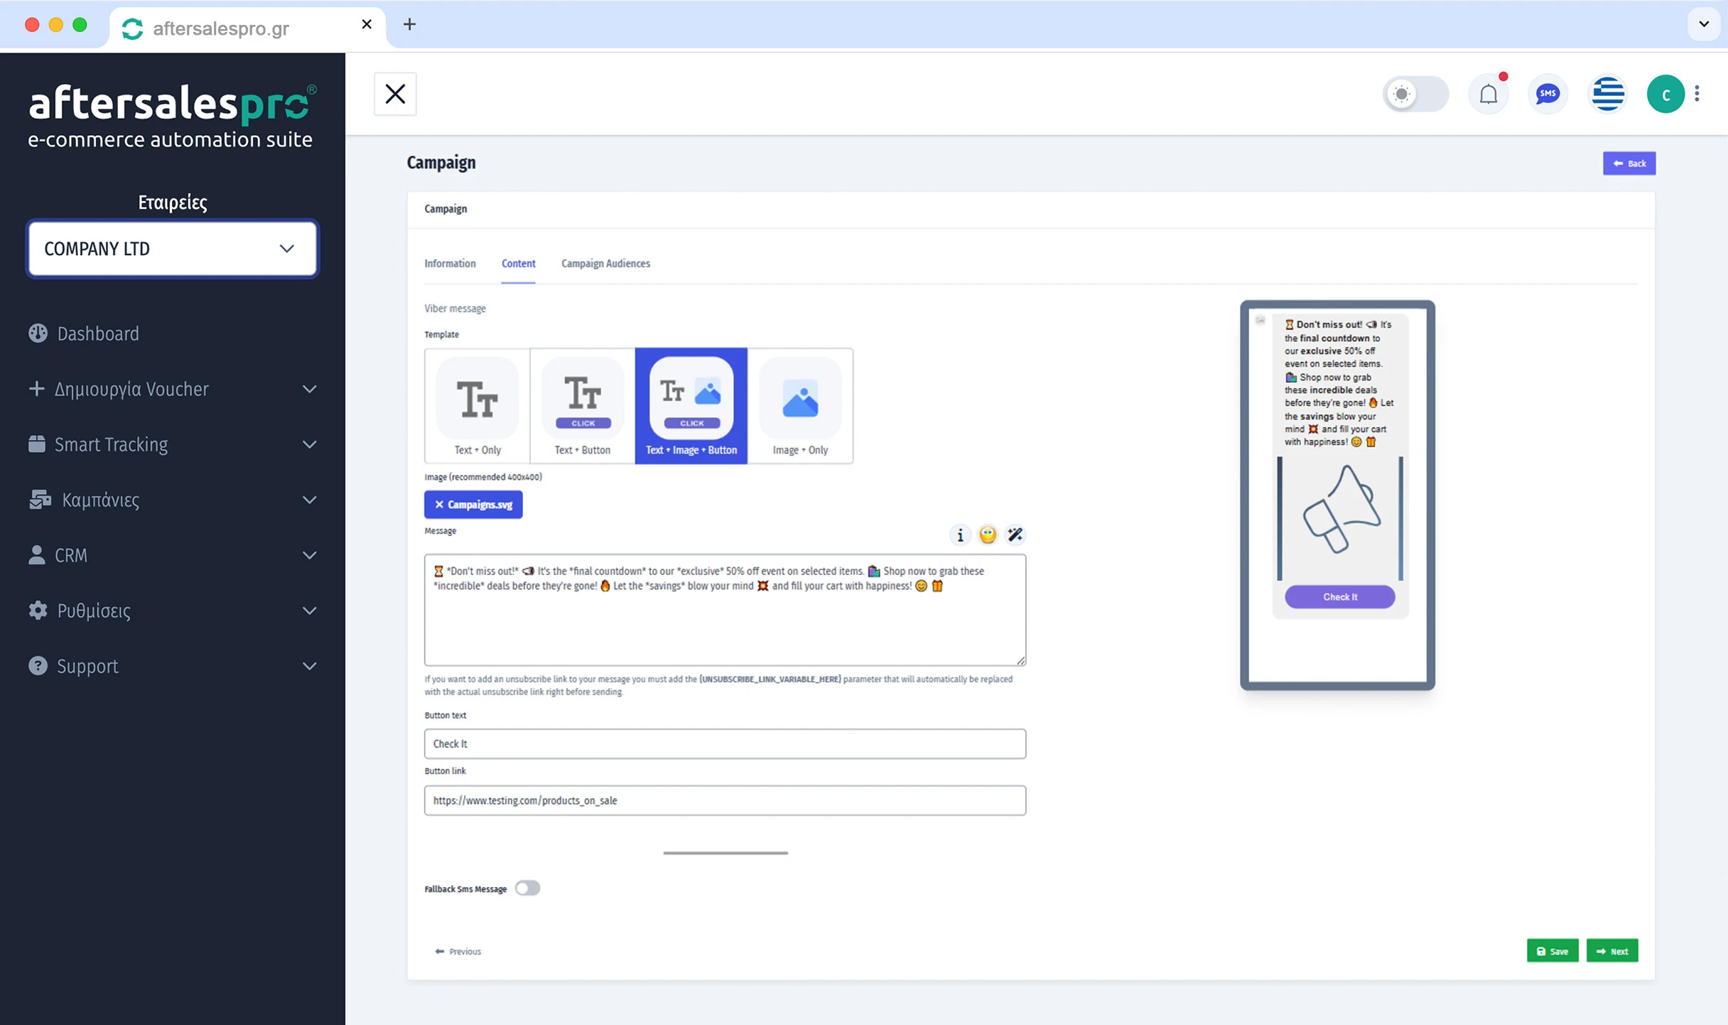Insert an emoji into the message

point(988,535)
